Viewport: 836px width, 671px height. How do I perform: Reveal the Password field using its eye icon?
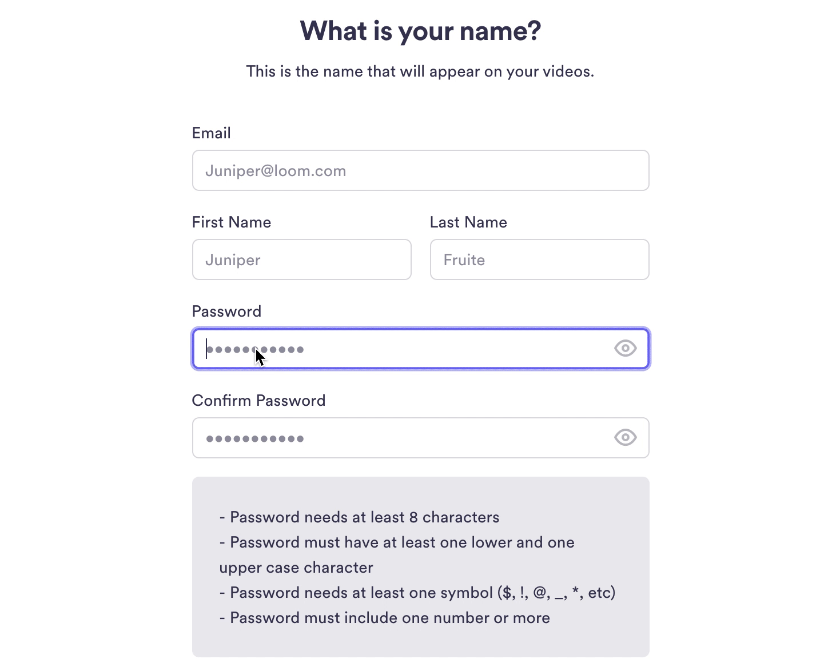625,348
